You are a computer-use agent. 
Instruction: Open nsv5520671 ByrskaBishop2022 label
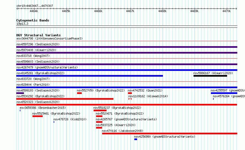(x=120, y=113)
